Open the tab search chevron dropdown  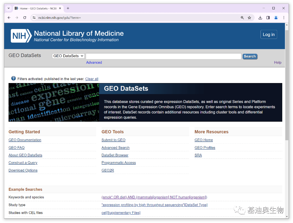(x=9, y=8)
